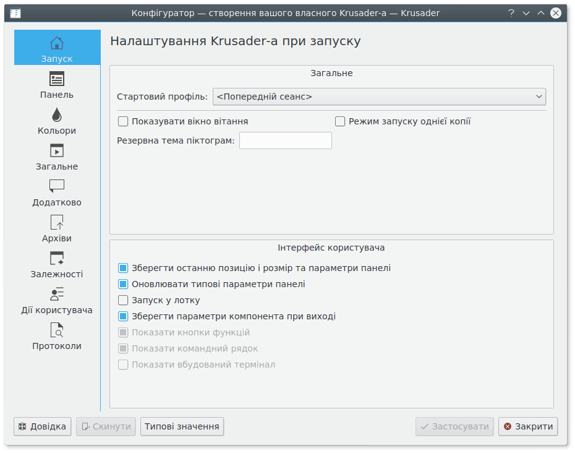The image size is (575, 453).
Task: Enable the Запуск у лотку checkbox
Action: click(x=123, y=301)
